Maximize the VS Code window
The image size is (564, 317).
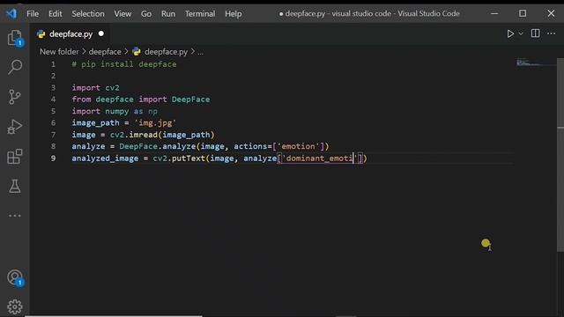523,14
